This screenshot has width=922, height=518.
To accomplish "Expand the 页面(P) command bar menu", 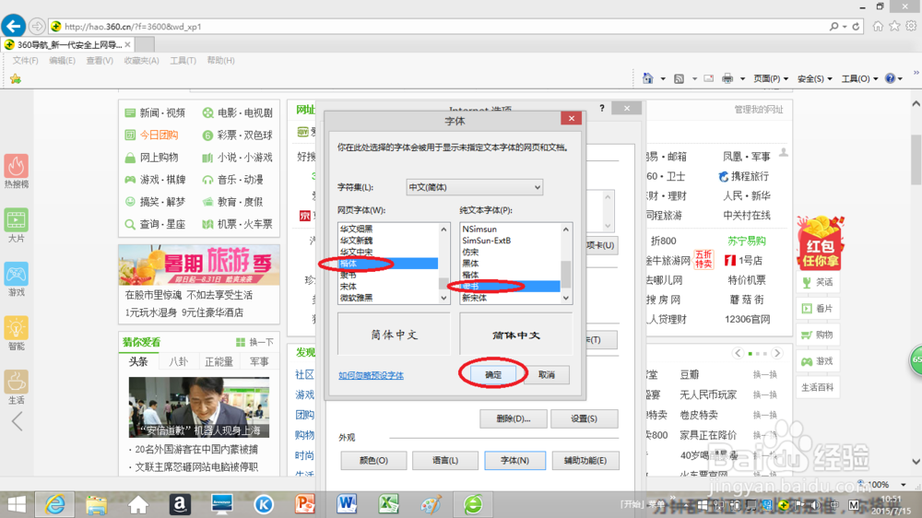I will (770, 78).
